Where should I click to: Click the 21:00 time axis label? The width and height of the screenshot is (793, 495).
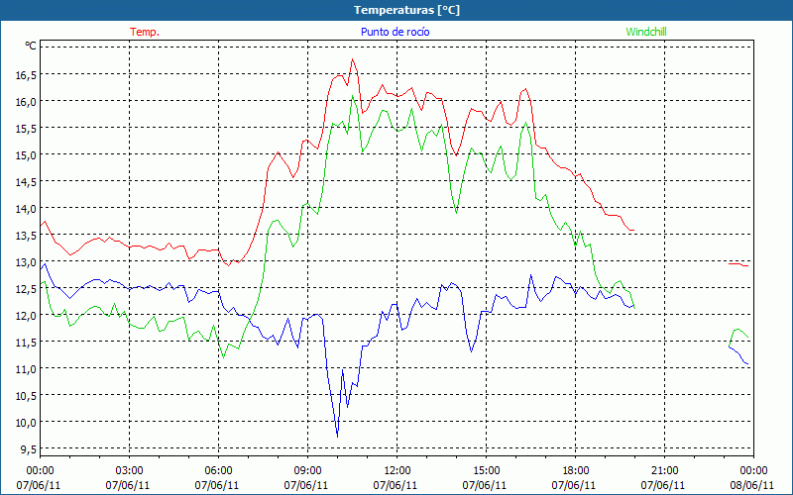coord(664,471)
